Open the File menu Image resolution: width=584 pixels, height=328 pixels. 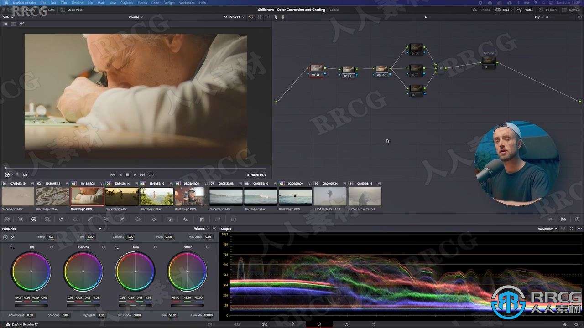click(x=43, y=3)
